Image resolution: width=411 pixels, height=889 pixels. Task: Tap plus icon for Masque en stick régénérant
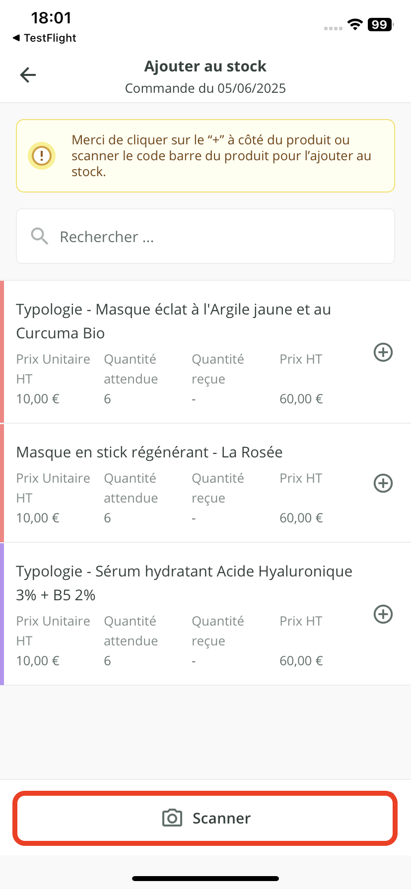(383, 483)
